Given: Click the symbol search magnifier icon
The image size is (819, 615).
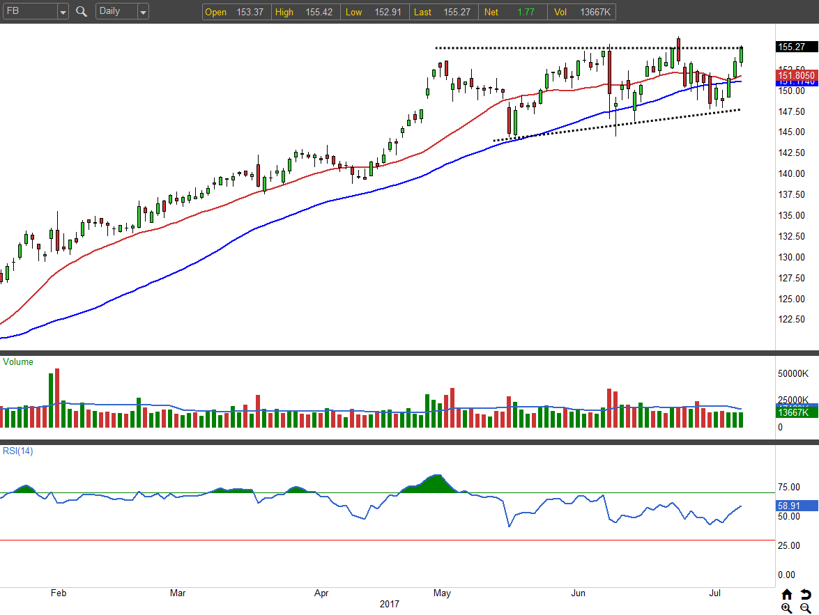Looking at the screenshot, I should [82, 12].
